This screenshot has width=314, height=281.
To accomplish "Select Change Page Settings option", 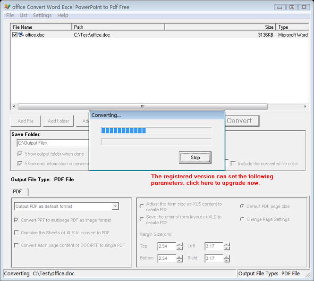I will [x=242, y=219].
